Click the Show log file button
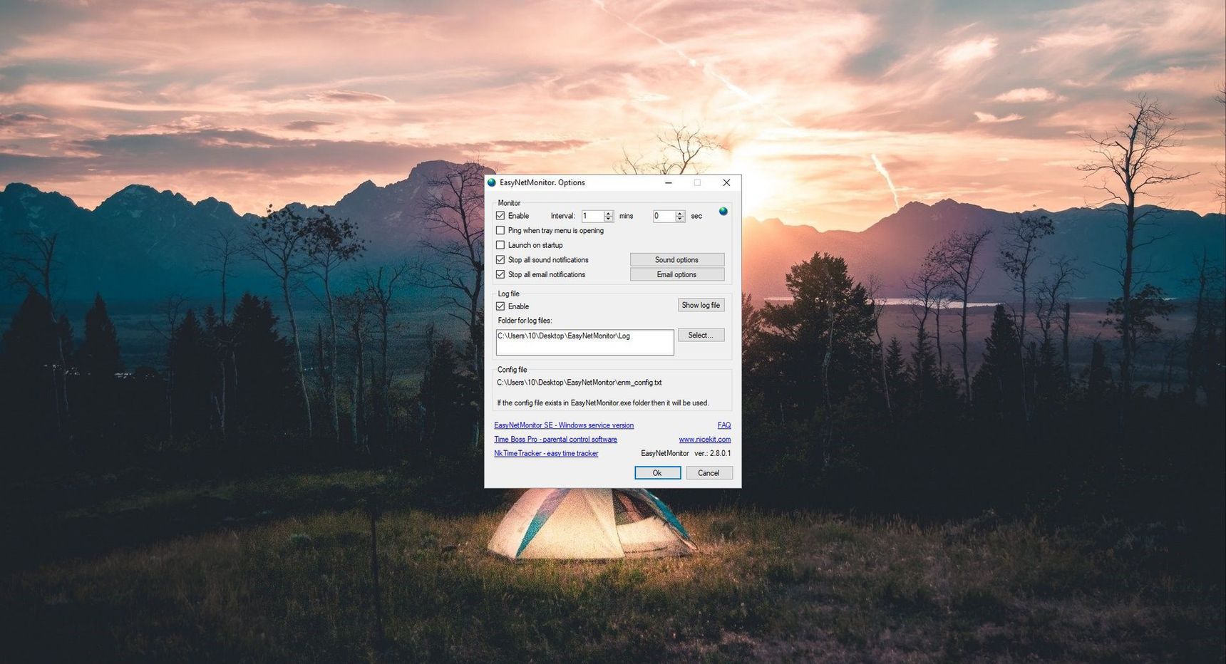The height and width of the screenshot is (664, 1226). [x=701, y=305]
